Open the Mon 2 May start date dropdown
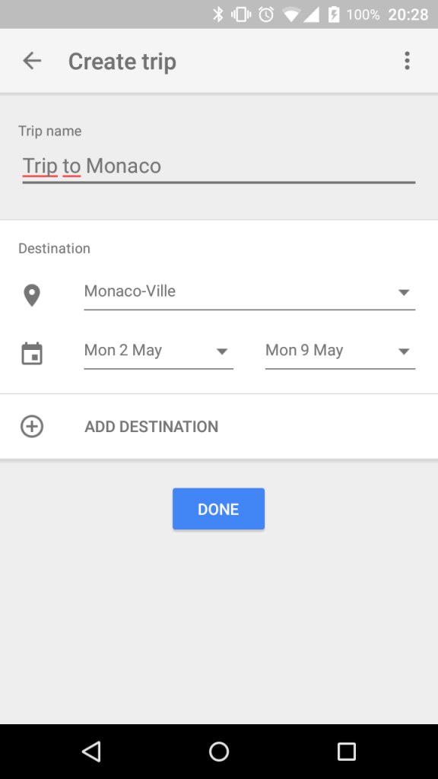This screenshot has width=438, height=779. pos(158,351)
